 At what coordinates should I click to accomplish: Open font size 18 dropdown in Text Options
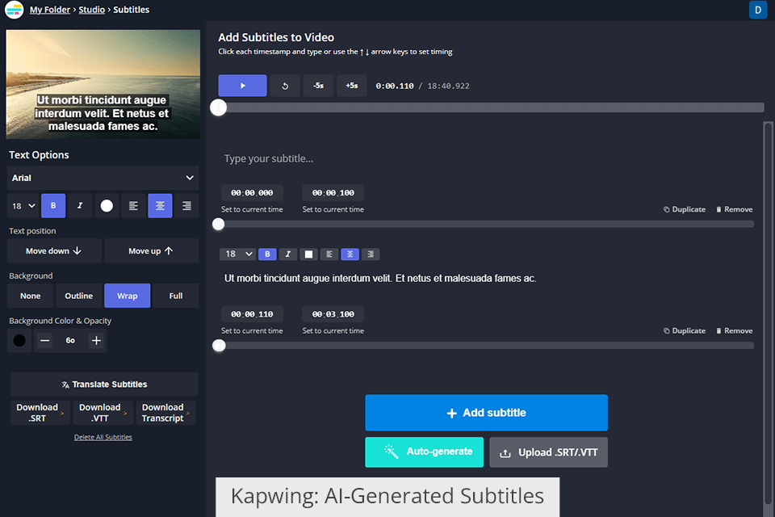point(23,206)
